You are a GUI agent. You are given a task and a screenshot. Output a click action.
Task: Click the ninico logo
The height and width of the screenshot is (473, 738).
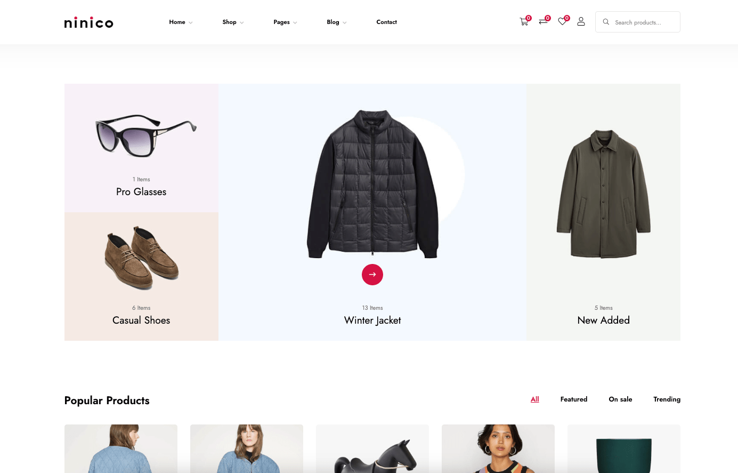pyautogui.click(x=88, y=22)
